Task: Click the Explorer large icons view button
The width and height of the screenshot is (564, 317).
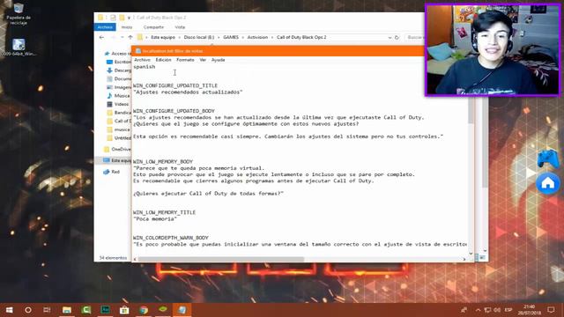Action: coord(483,257)
